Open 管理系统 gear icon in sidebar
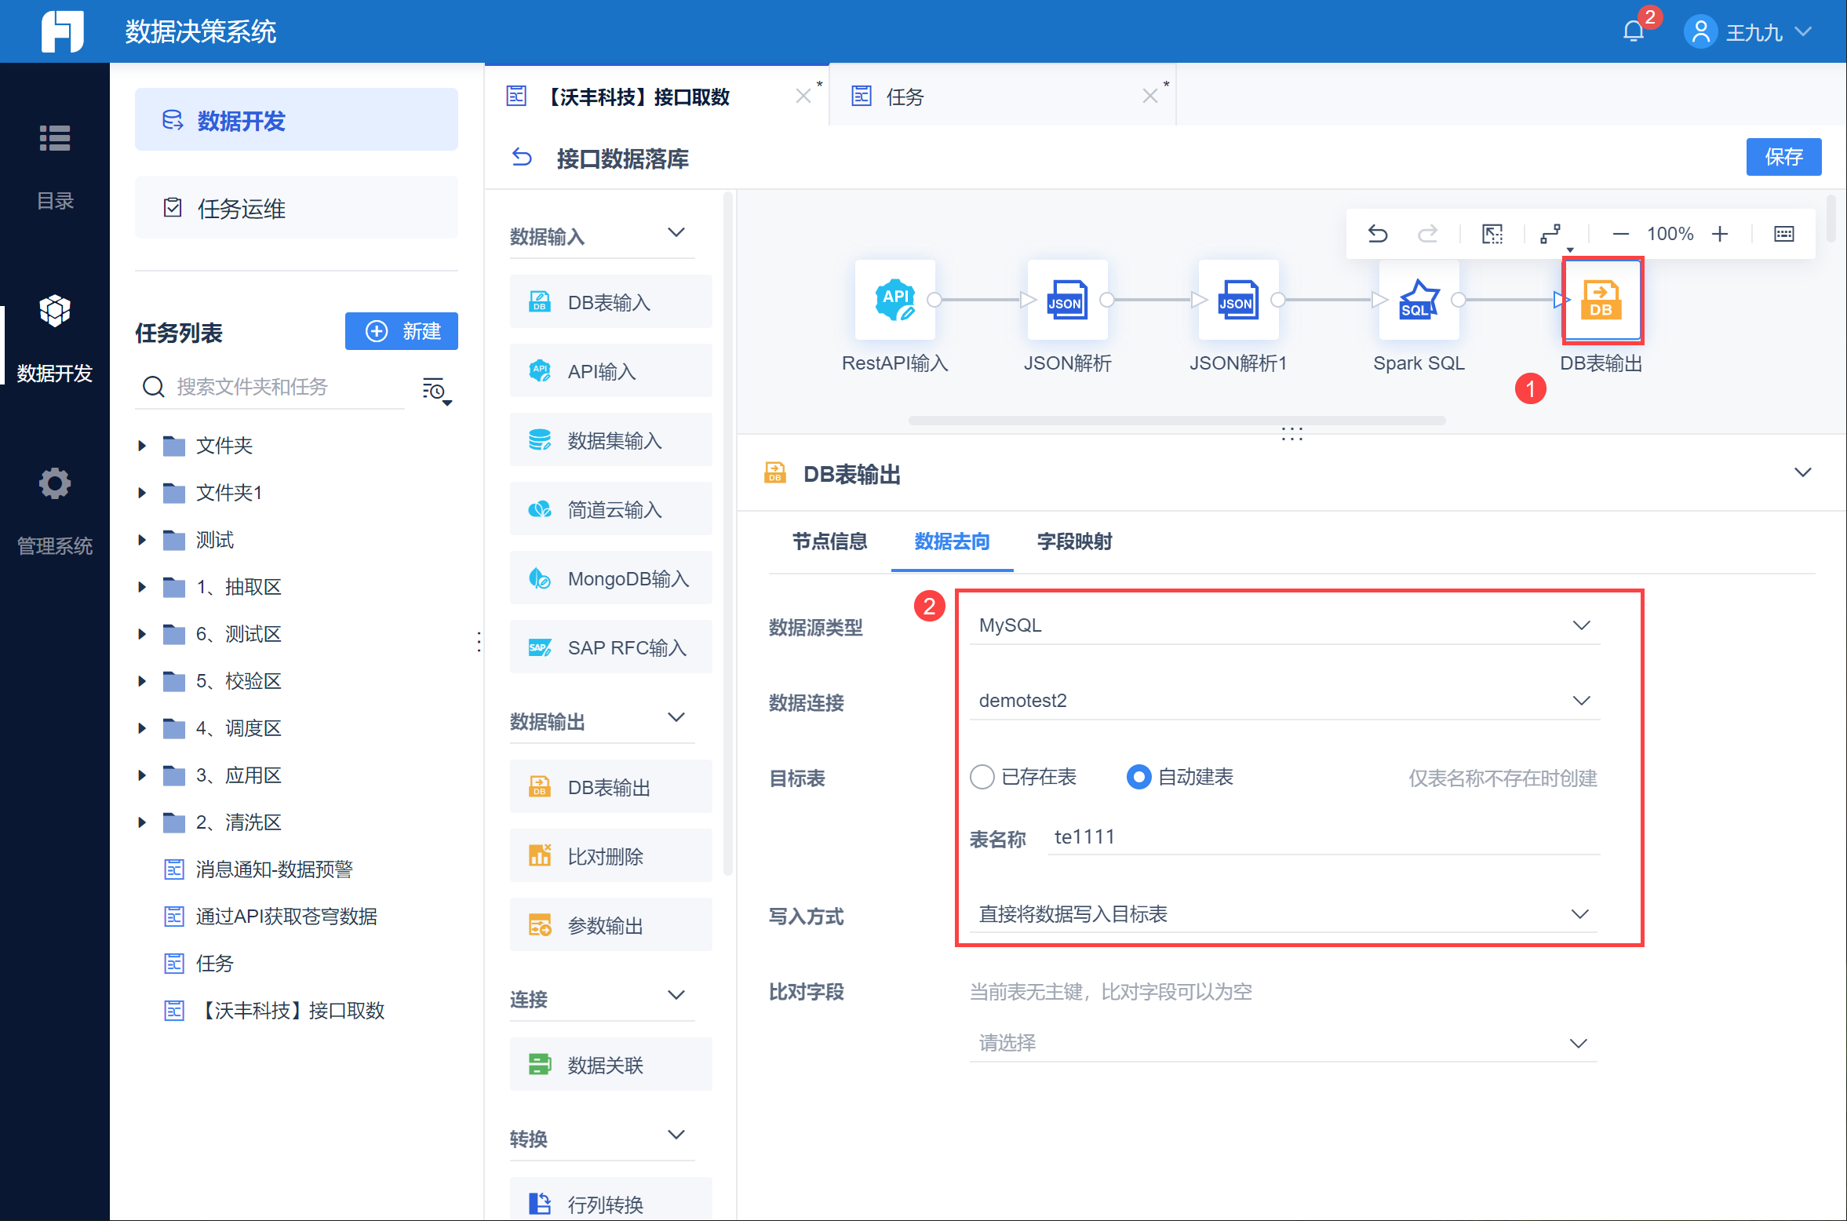 pyautogui.click(x=54, y=484)
